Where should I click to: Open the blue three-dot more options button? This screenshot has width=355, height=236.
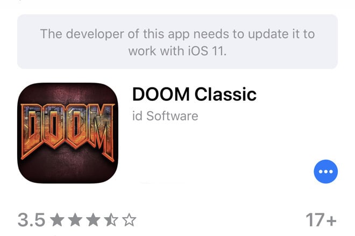tap(325, 172)
